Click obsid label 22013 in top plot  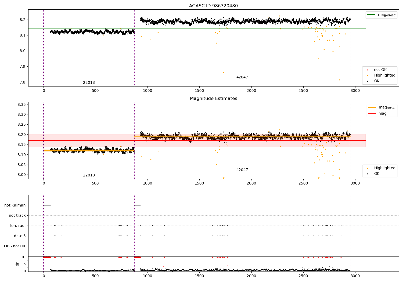[x=89, y=83]
